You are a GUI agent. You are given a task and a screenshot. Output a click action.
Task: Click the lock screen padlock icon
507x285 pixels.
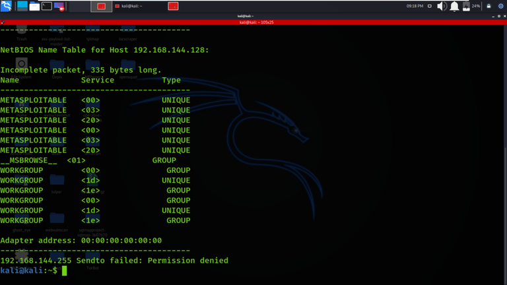click(x=489, y=6)
